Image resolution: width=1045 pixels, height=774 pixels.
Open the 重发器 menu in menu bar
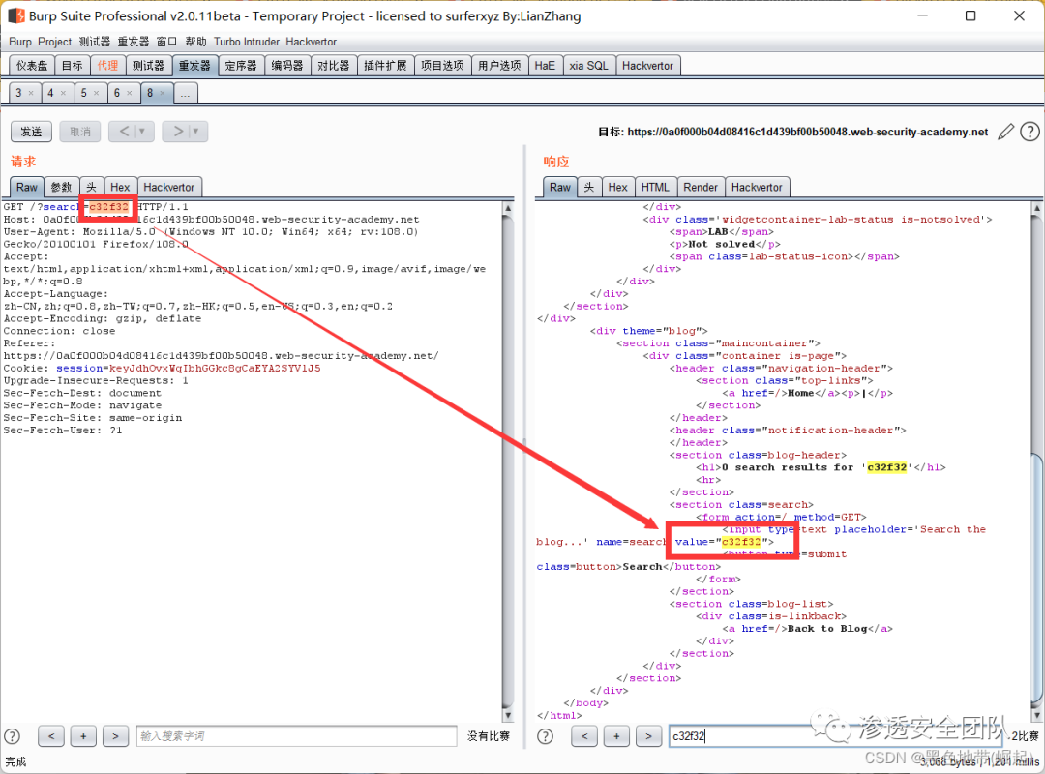[134, 42]
